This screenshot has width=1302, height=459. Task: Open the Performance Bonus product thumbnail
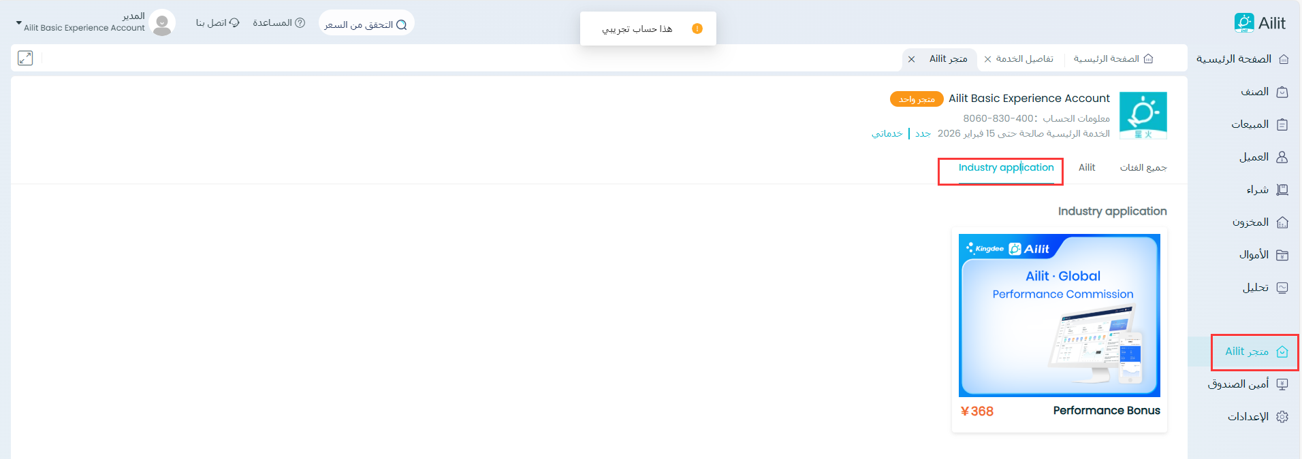click(x=1059, y=316)
